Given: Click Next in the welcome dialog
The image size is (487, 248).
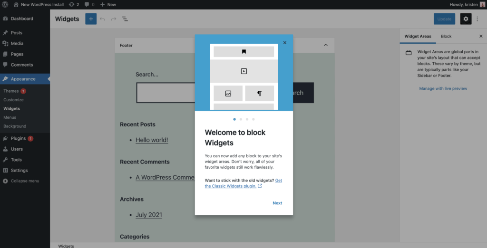Looking at the screenshot, I should click(277, 203).
